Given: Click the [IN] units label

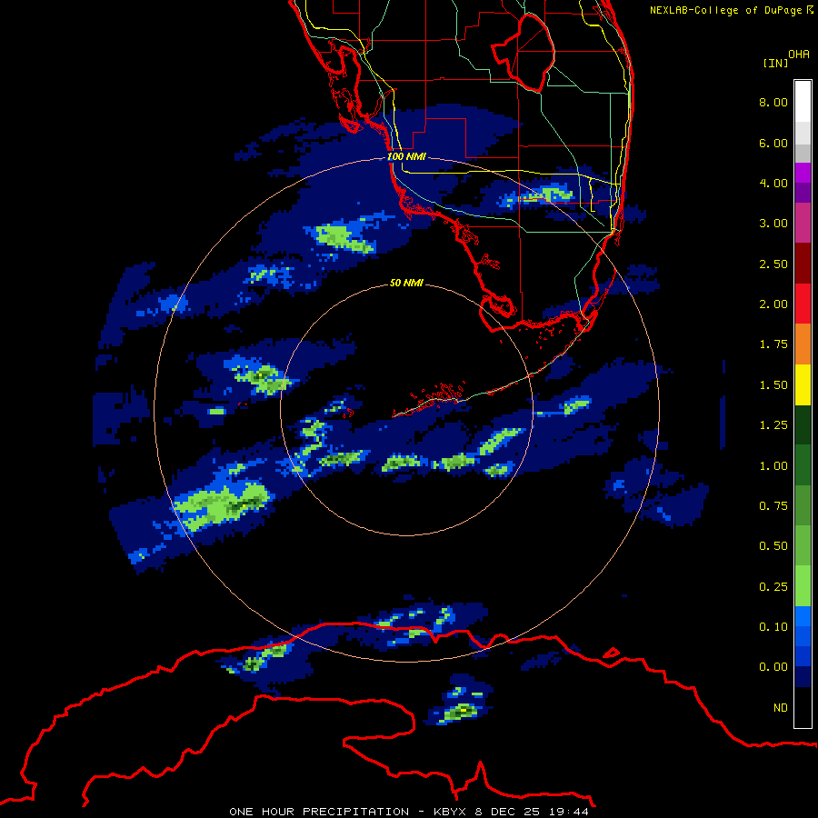Looking at the screenshot, I should 775,63.
